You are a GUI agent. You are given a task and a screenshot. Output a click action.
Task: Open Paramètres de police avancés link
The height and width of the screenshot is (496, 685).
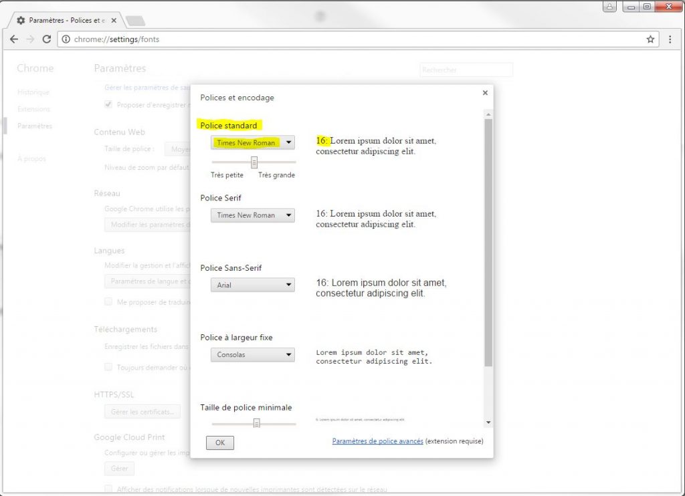[x=377, y=441]
